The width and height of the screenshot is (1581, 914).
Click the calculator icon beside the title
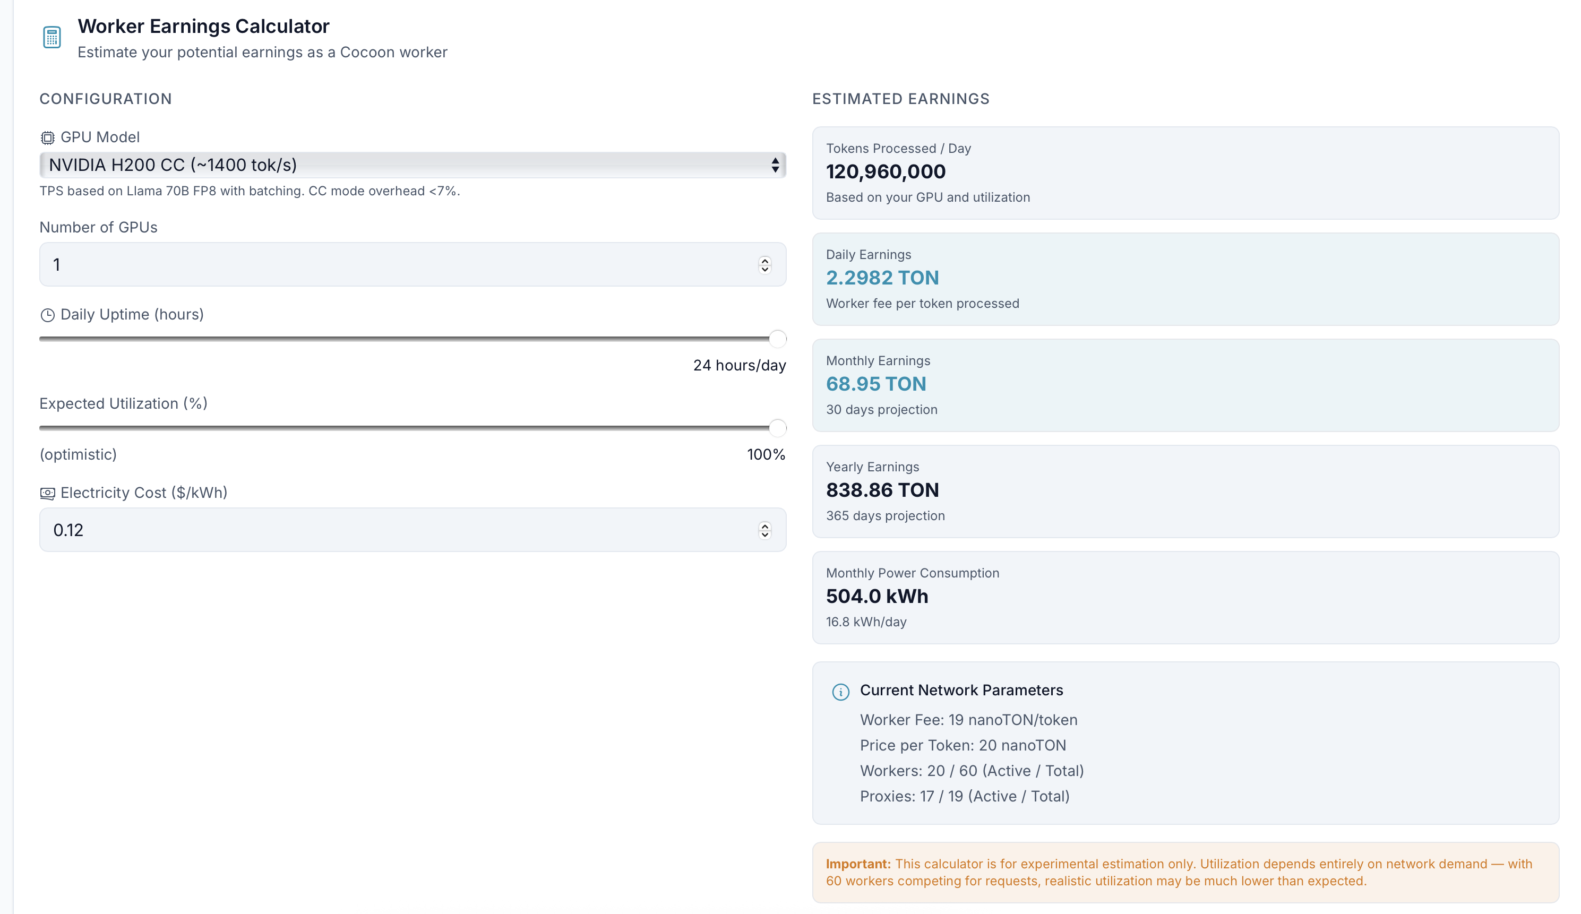51,38
